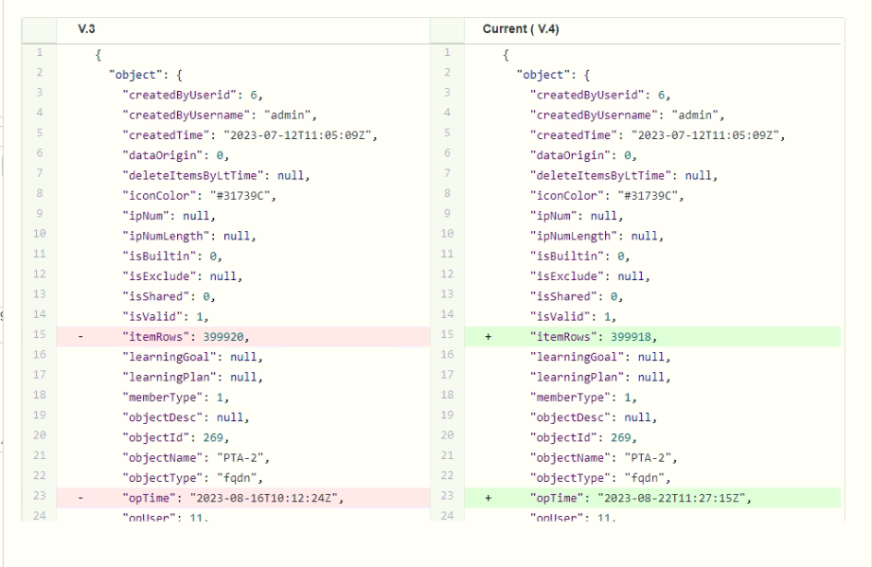Click the Current (V.4) pane header
This screenshot has height=567, width=872.
pos(520,29)
